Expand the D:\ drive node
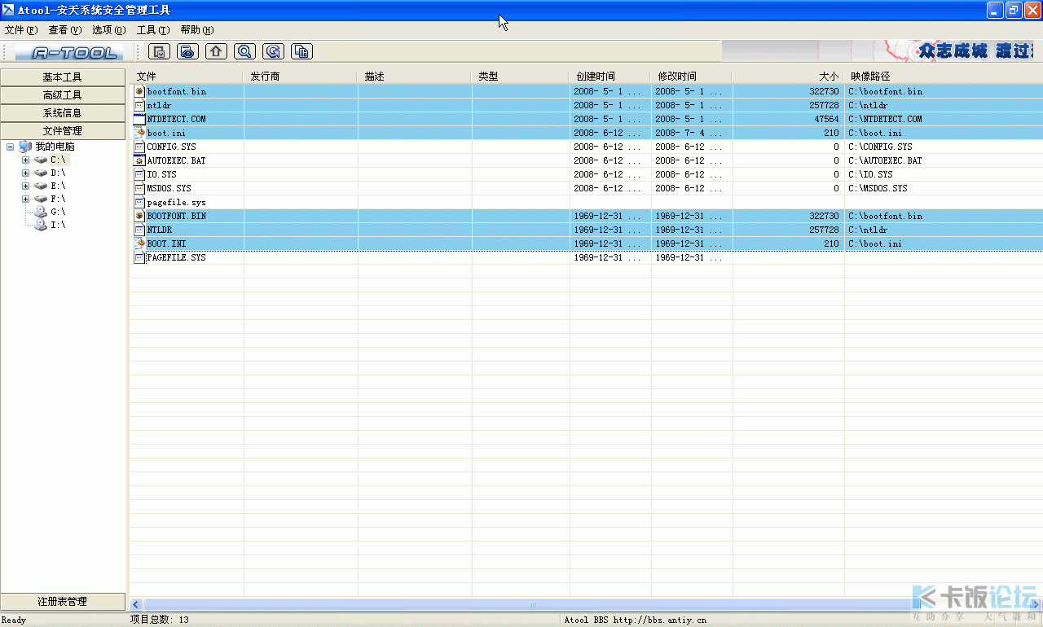 (25, 173)
